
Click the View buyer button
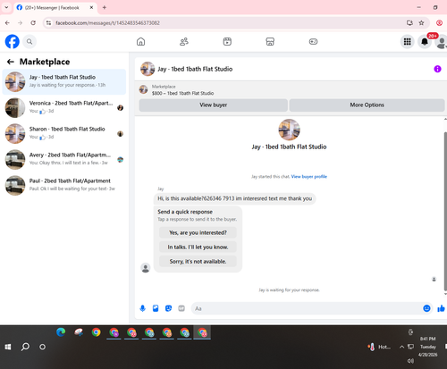(x=214, y=105)
